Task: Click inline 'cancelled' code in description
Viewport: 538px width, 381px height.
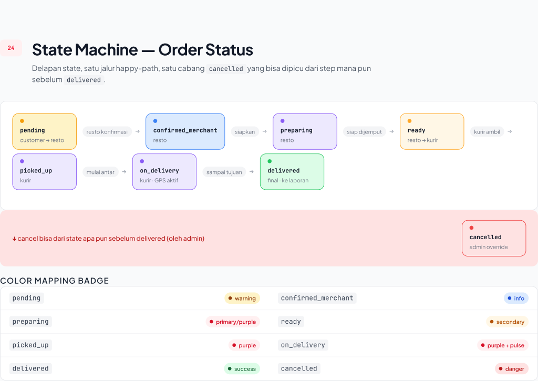Action: (x=226, y=69)
